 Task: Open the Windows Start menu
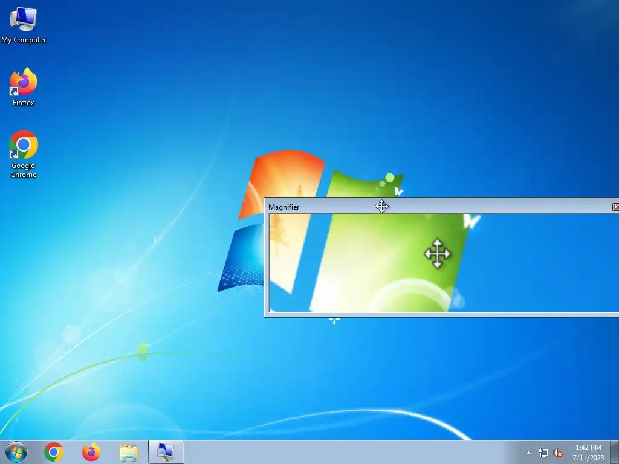[x=16, y=452]
